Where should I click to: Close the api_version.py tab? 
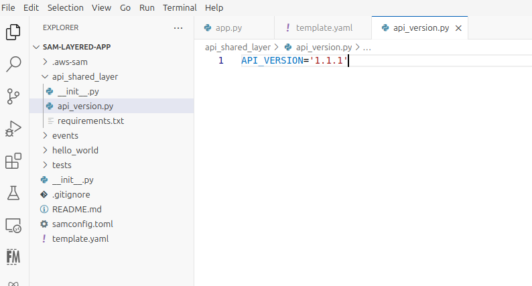[x=458, y=28]
